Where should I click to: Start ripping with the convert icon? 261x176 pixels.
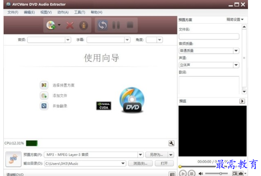tap(102, 25)
